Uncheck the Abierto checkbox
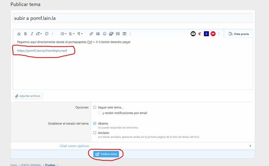 click(95, 123)
